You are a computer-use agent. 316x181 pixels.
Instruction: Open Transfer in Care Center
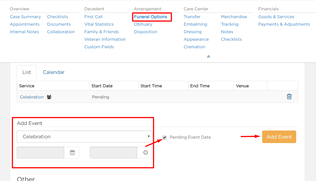[192, 17]
